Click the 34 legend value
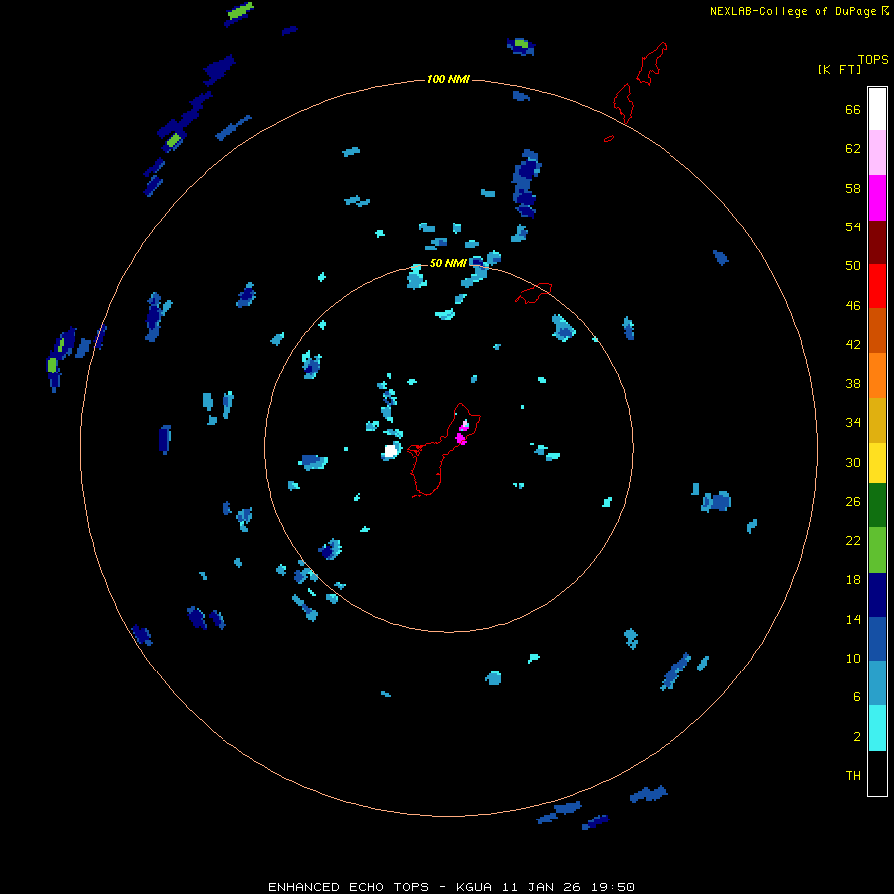The image size is (894, 894). click(853, 423)
